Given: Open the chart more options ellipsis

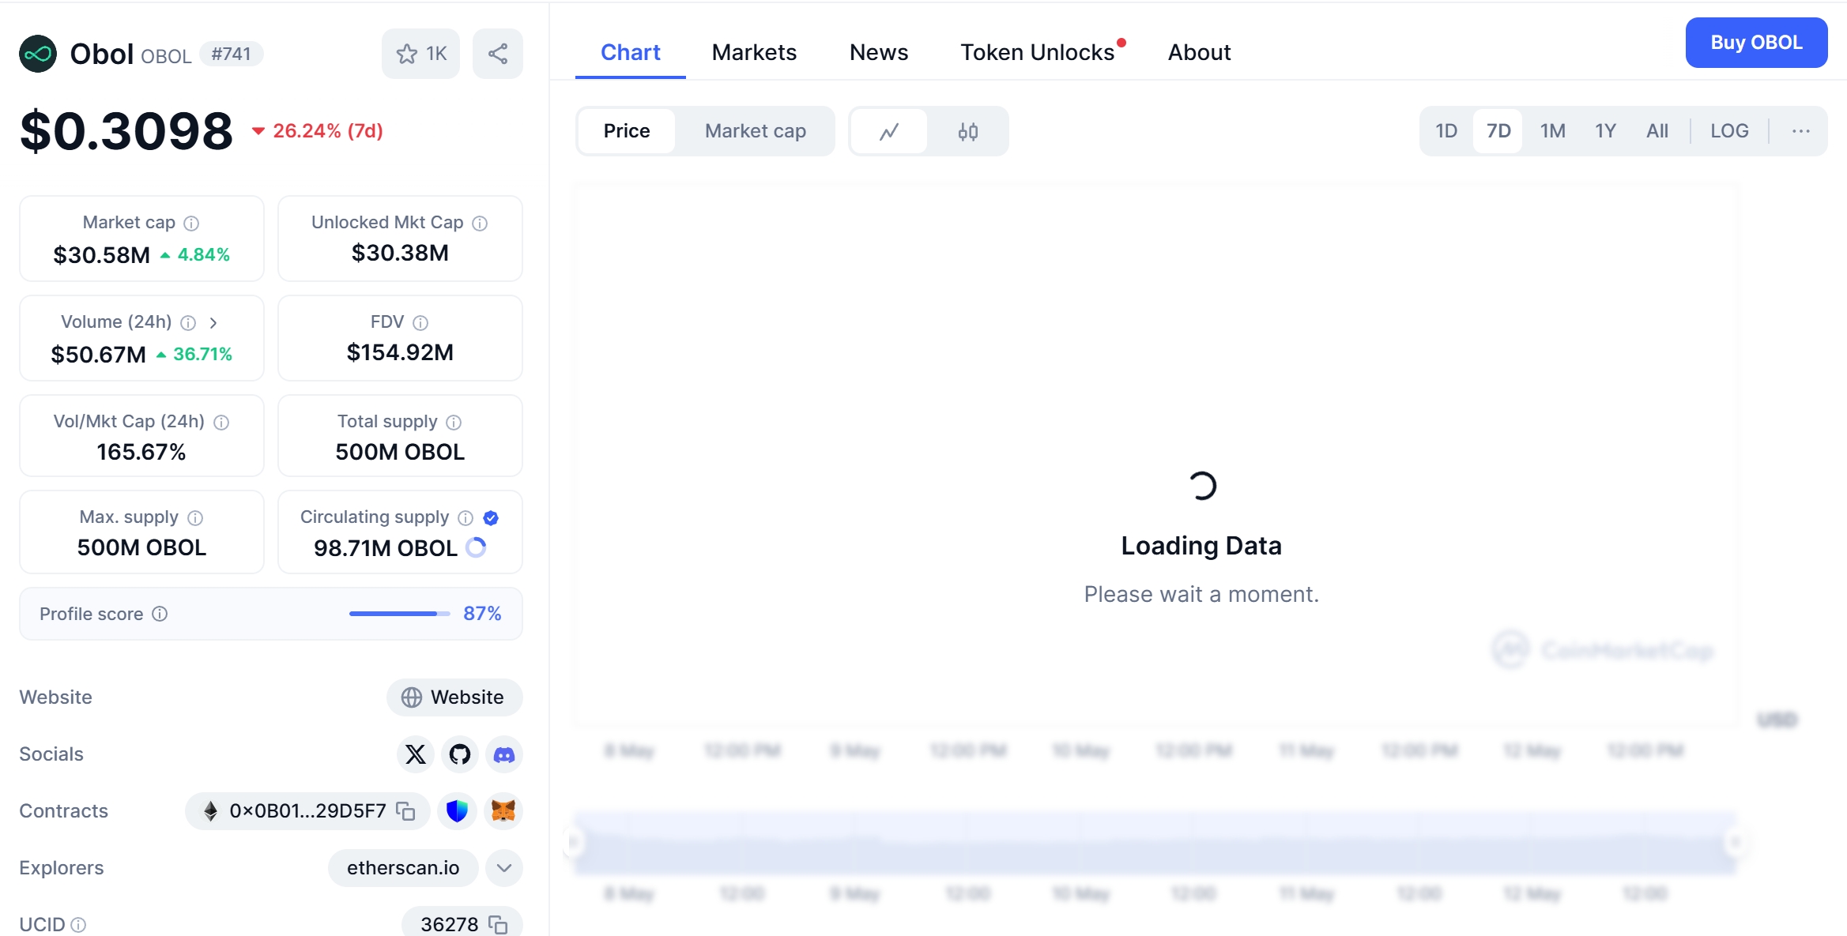Looking at the screenshot, I should (x=1800, y=131).
